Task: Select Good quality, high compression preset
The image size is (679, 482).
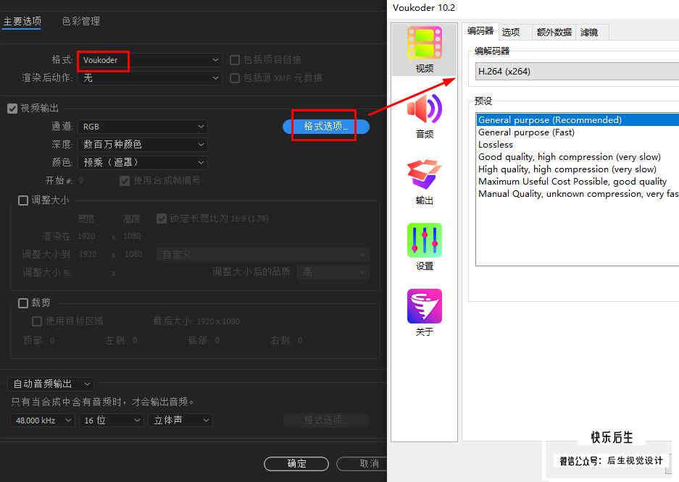Action: tap(578, 157)
